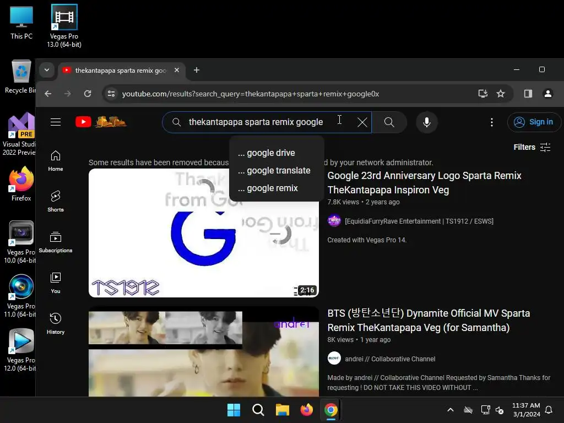Open Shorts in the sidebar
The width and height of the screenshot is (564, 423).
pos(56,202)
